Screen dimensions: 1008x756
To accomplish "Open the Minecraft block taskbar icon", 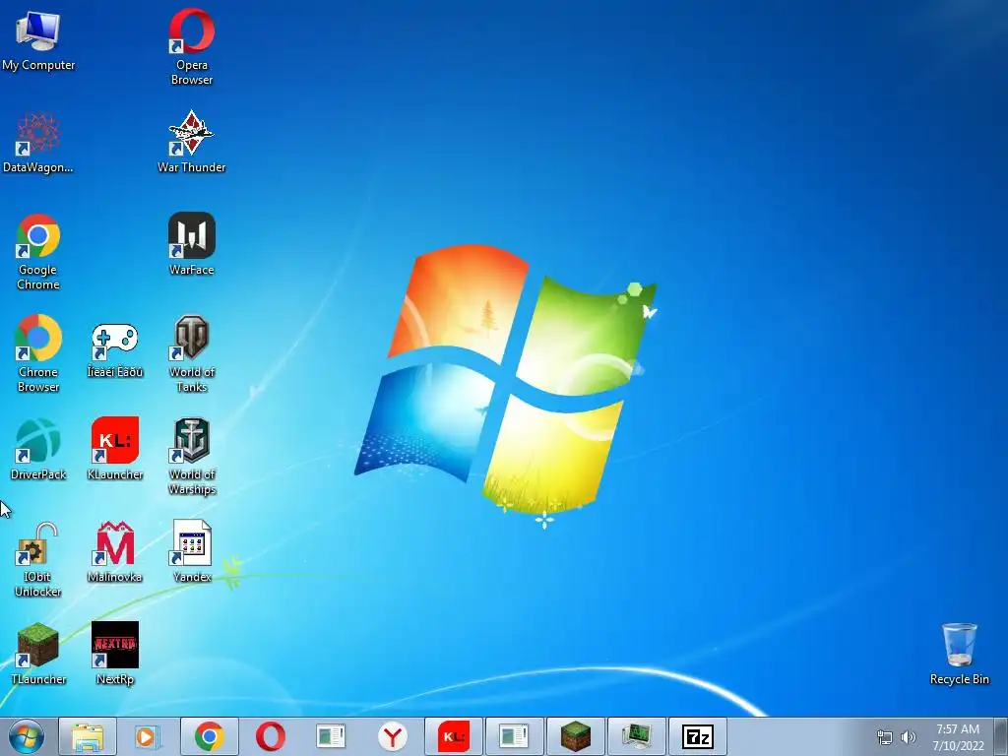I will (x=575, y=736).
